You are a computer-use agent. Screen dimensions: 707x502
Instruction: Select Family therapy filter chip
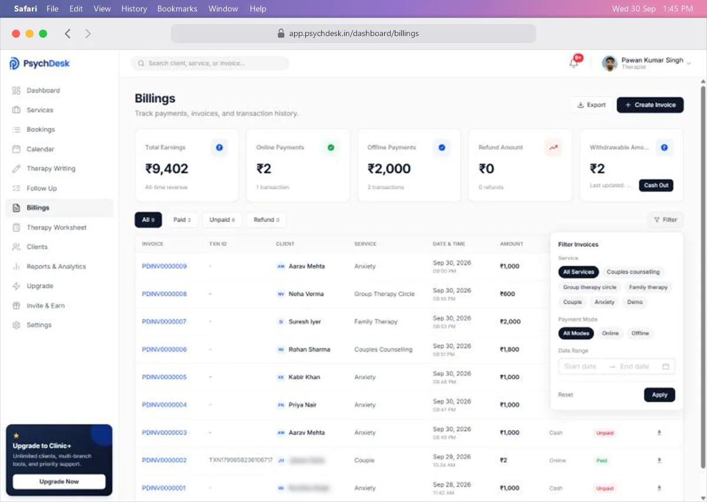(x=648, y=287)
